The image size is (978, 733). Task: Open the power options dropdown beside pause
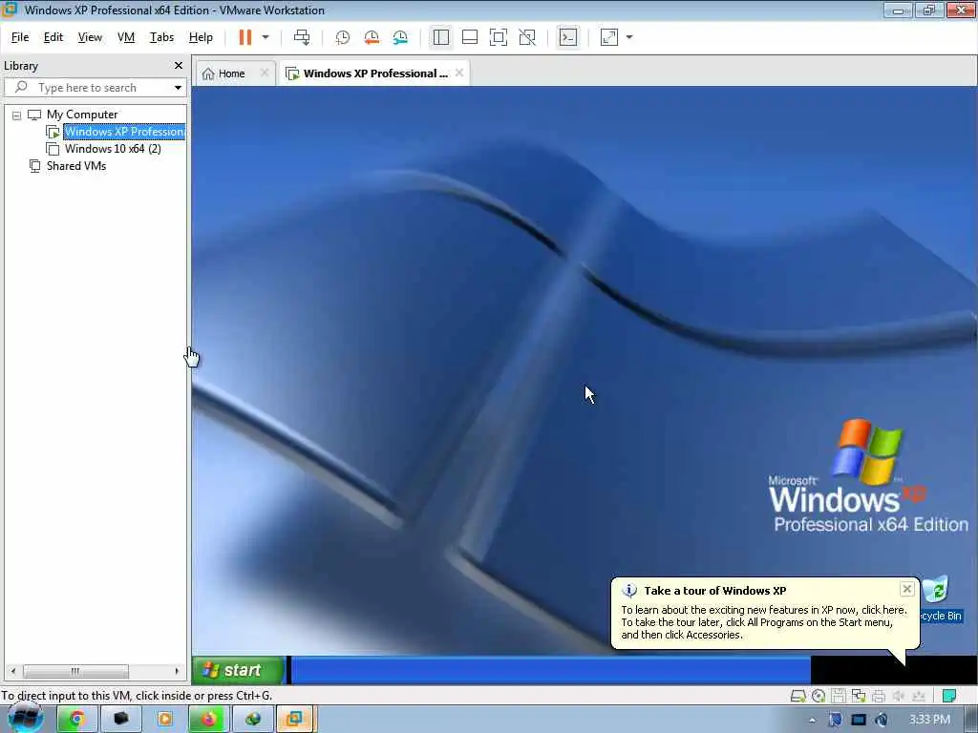(x=266, y=37)
